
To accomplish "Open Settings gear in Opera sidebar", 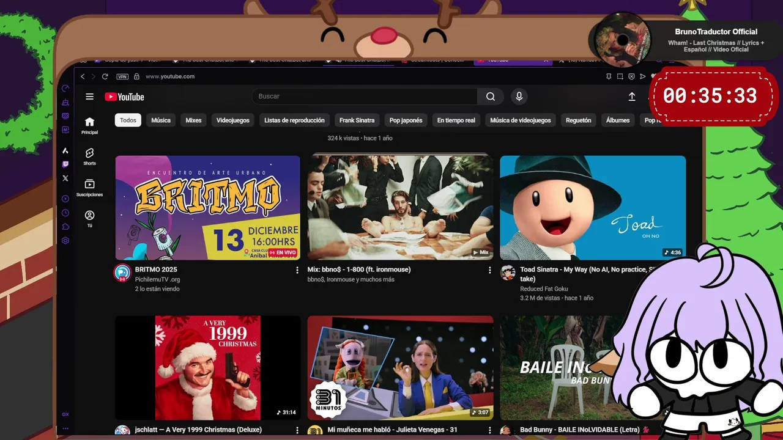I will [65, 241].
